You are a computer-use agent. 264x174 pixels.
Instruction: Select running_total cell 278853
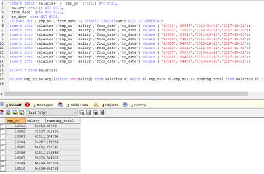63,142
